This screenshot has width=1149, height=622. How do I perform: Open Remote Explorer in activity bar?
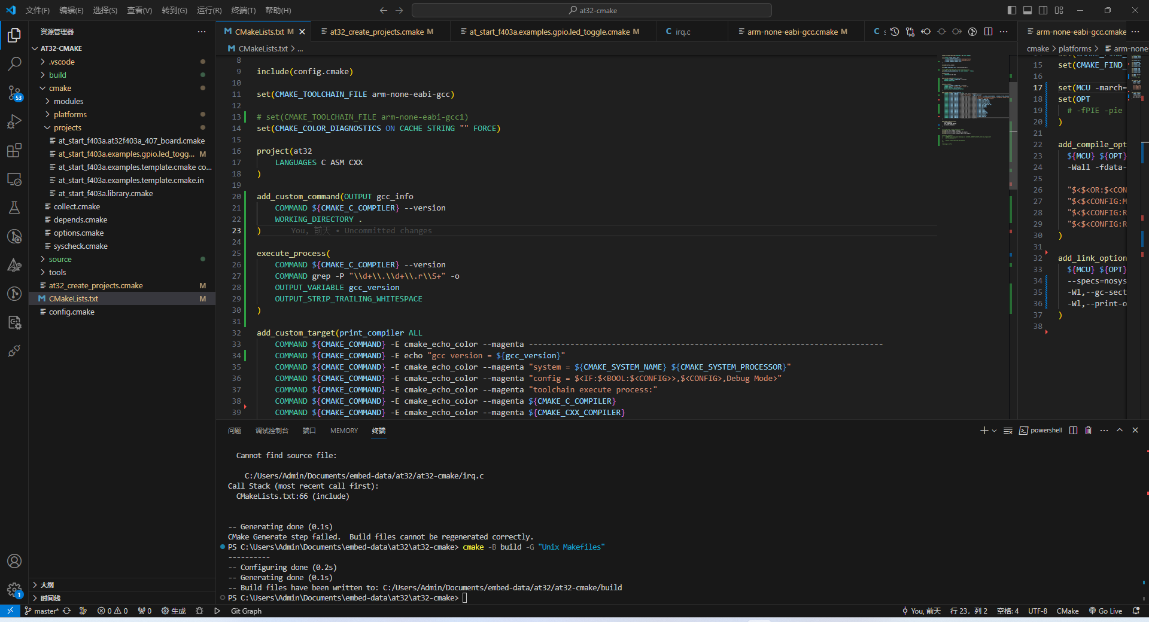click(14, 179)
